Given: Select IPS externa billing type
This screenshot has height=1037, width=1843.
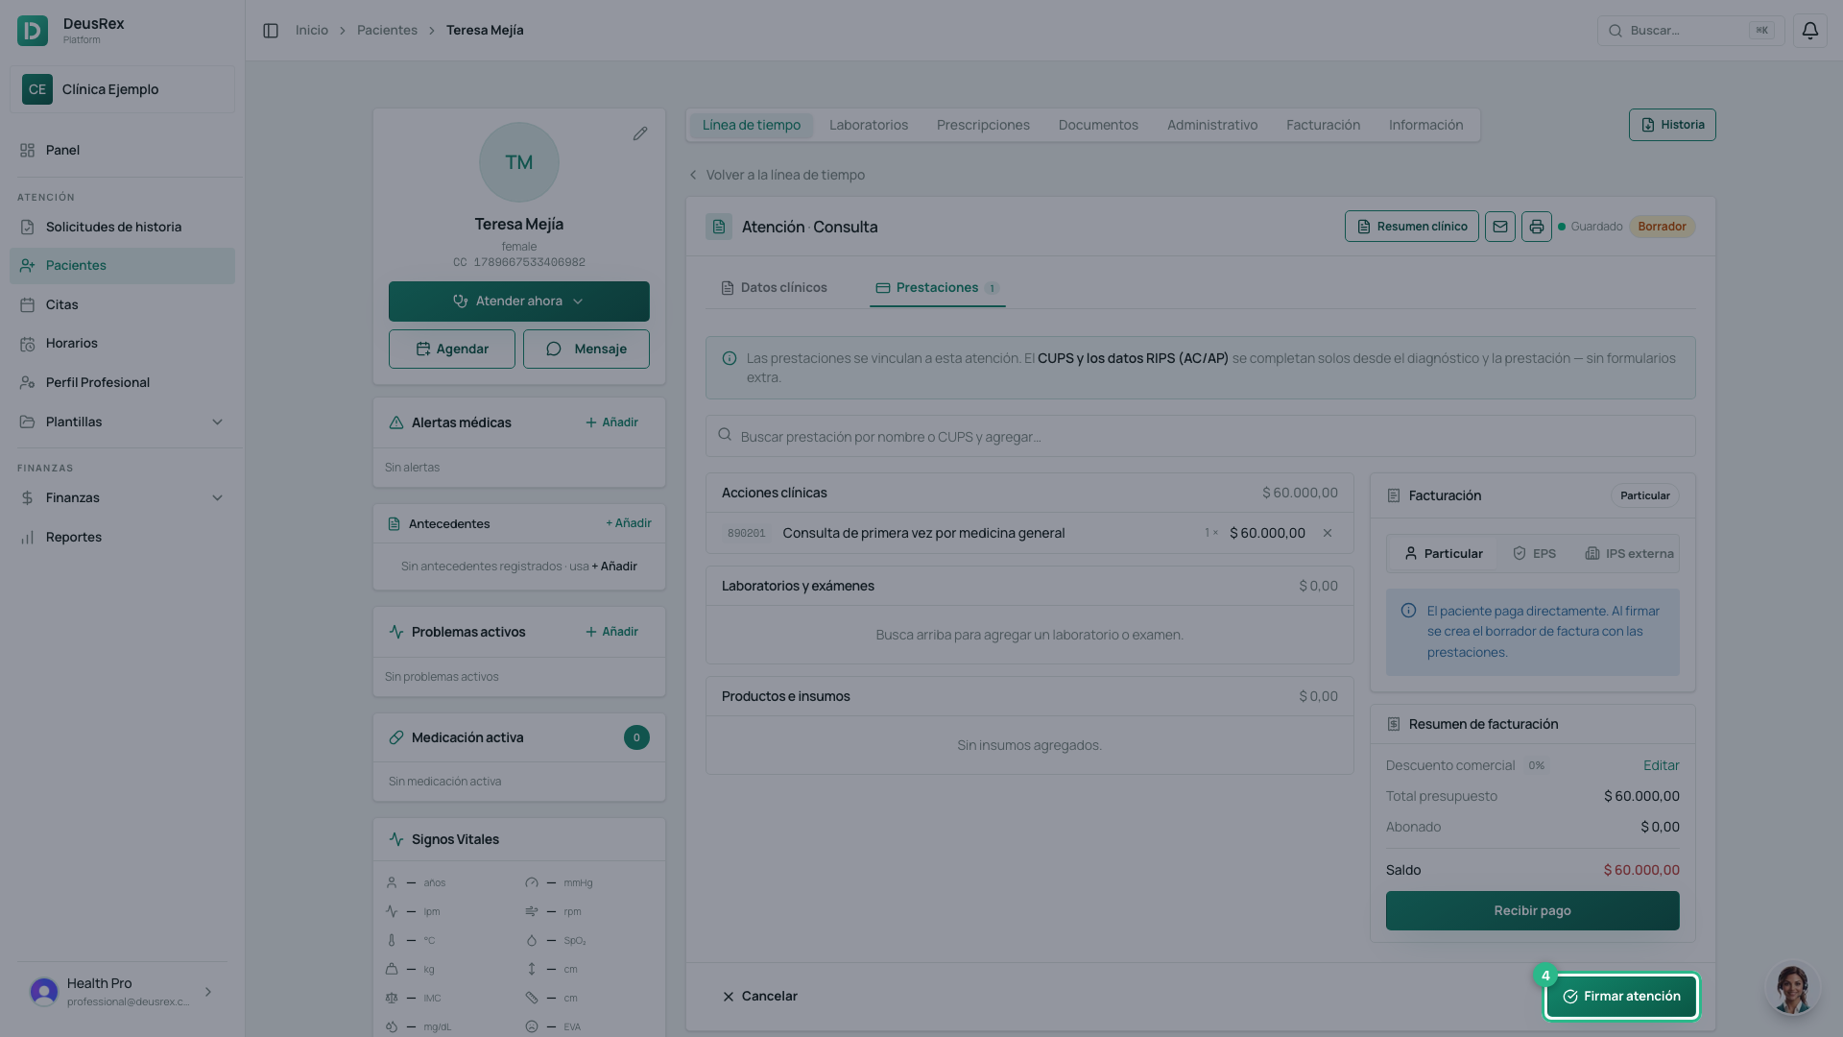Looking at the screenshot, I should (1629, 554).
